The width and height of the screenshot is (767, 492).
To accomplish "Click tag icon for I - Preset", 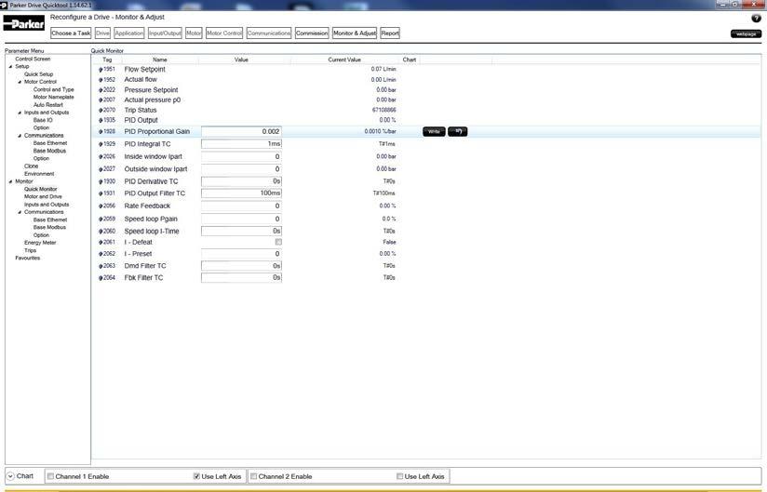I will pyautogui.click(x=101, y=254).
